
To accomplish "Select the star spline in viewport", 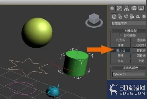I will [28, 67].
